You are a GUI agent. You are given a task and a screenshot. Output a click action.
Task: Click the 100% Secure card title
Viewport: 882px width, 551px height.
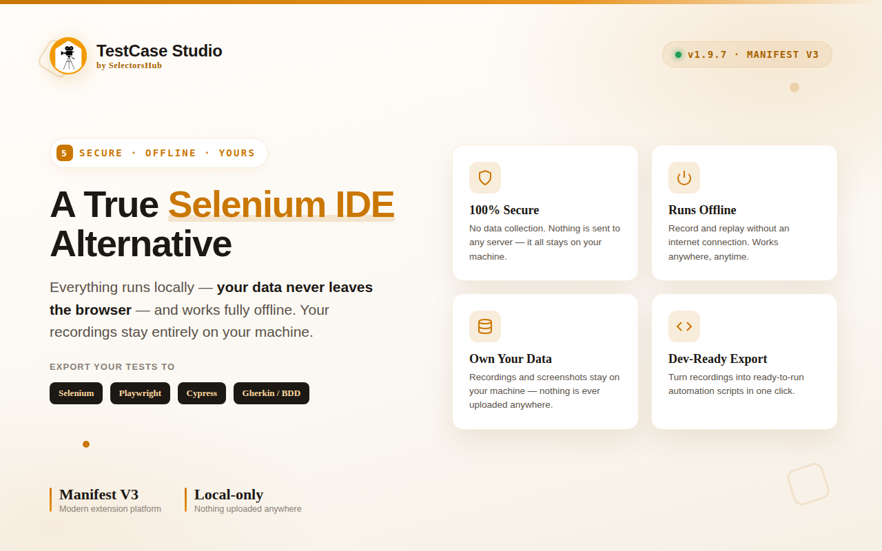(x=504, y=210)
